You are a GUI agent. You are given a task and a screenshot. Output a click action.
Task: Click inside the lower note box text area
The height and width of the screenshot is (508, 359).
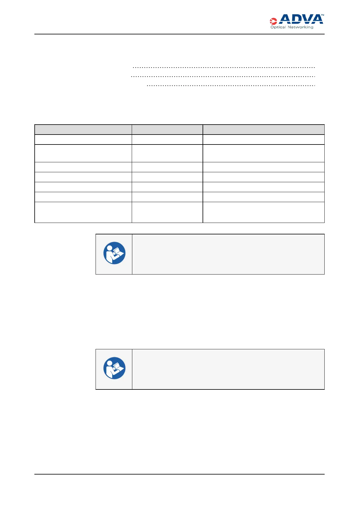[x=228, y=369]
